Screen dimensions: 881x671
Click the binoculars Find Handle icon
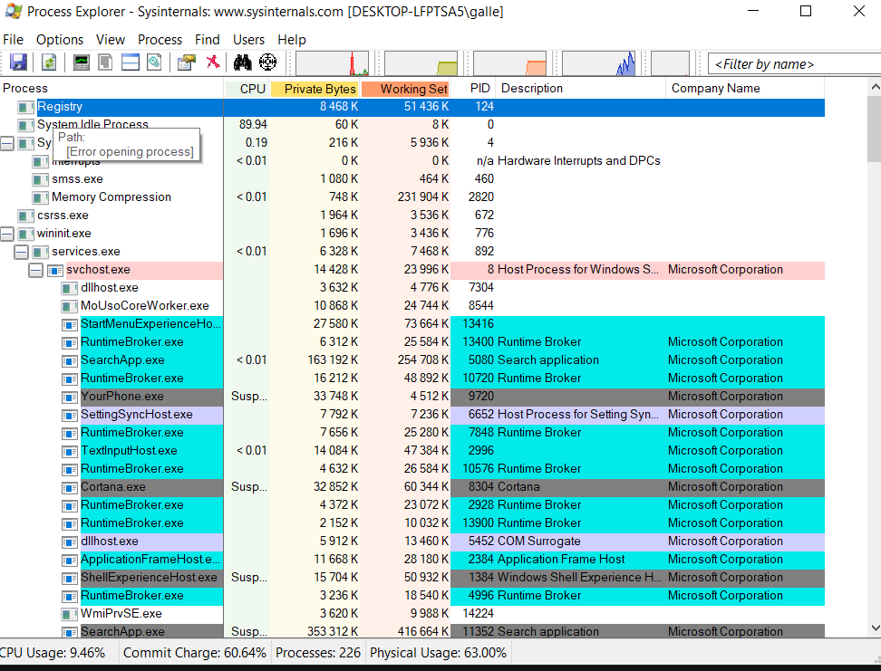click(243, 62)
